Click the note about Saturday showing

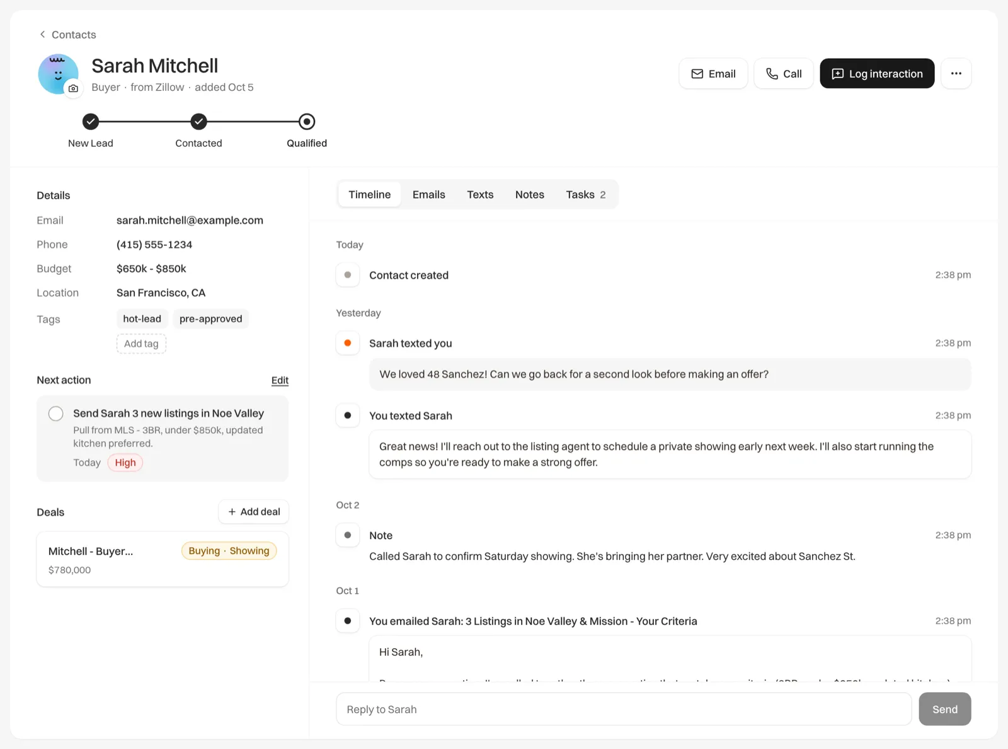(612, 557)
